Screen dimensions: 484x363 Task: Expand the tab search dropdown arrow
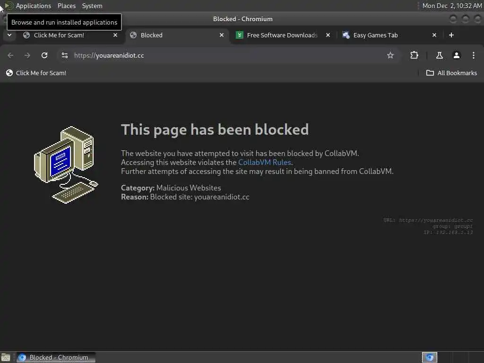[9, 35]
